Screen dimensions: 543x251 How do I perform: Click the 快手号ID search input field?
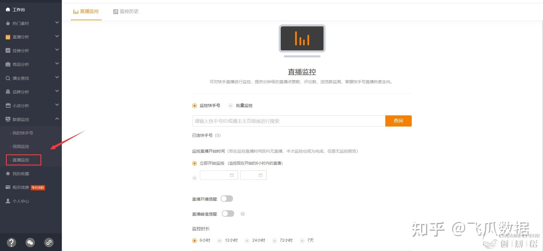pyautogui.click(x=289, y=121)
